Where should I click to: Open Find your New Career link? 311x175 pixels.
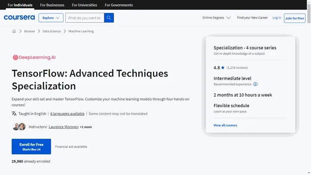pyautogui.click(x=252, y=18)
